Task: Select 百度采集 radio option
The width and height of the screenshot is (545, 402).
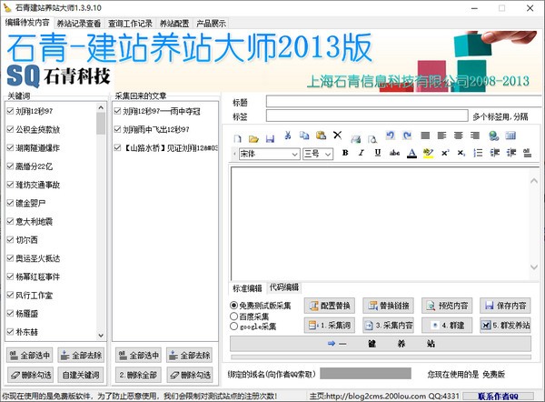Action: (234, 317)
